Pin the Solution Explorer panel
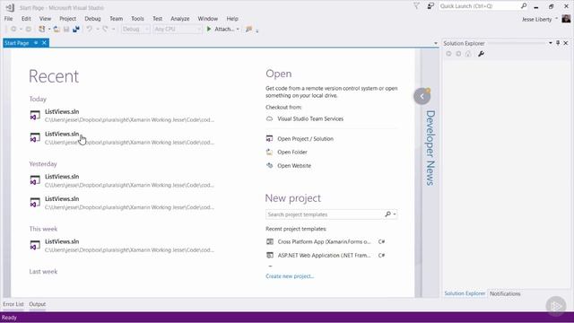Screen dimensions: 574x323 click(x=558, y=43)
